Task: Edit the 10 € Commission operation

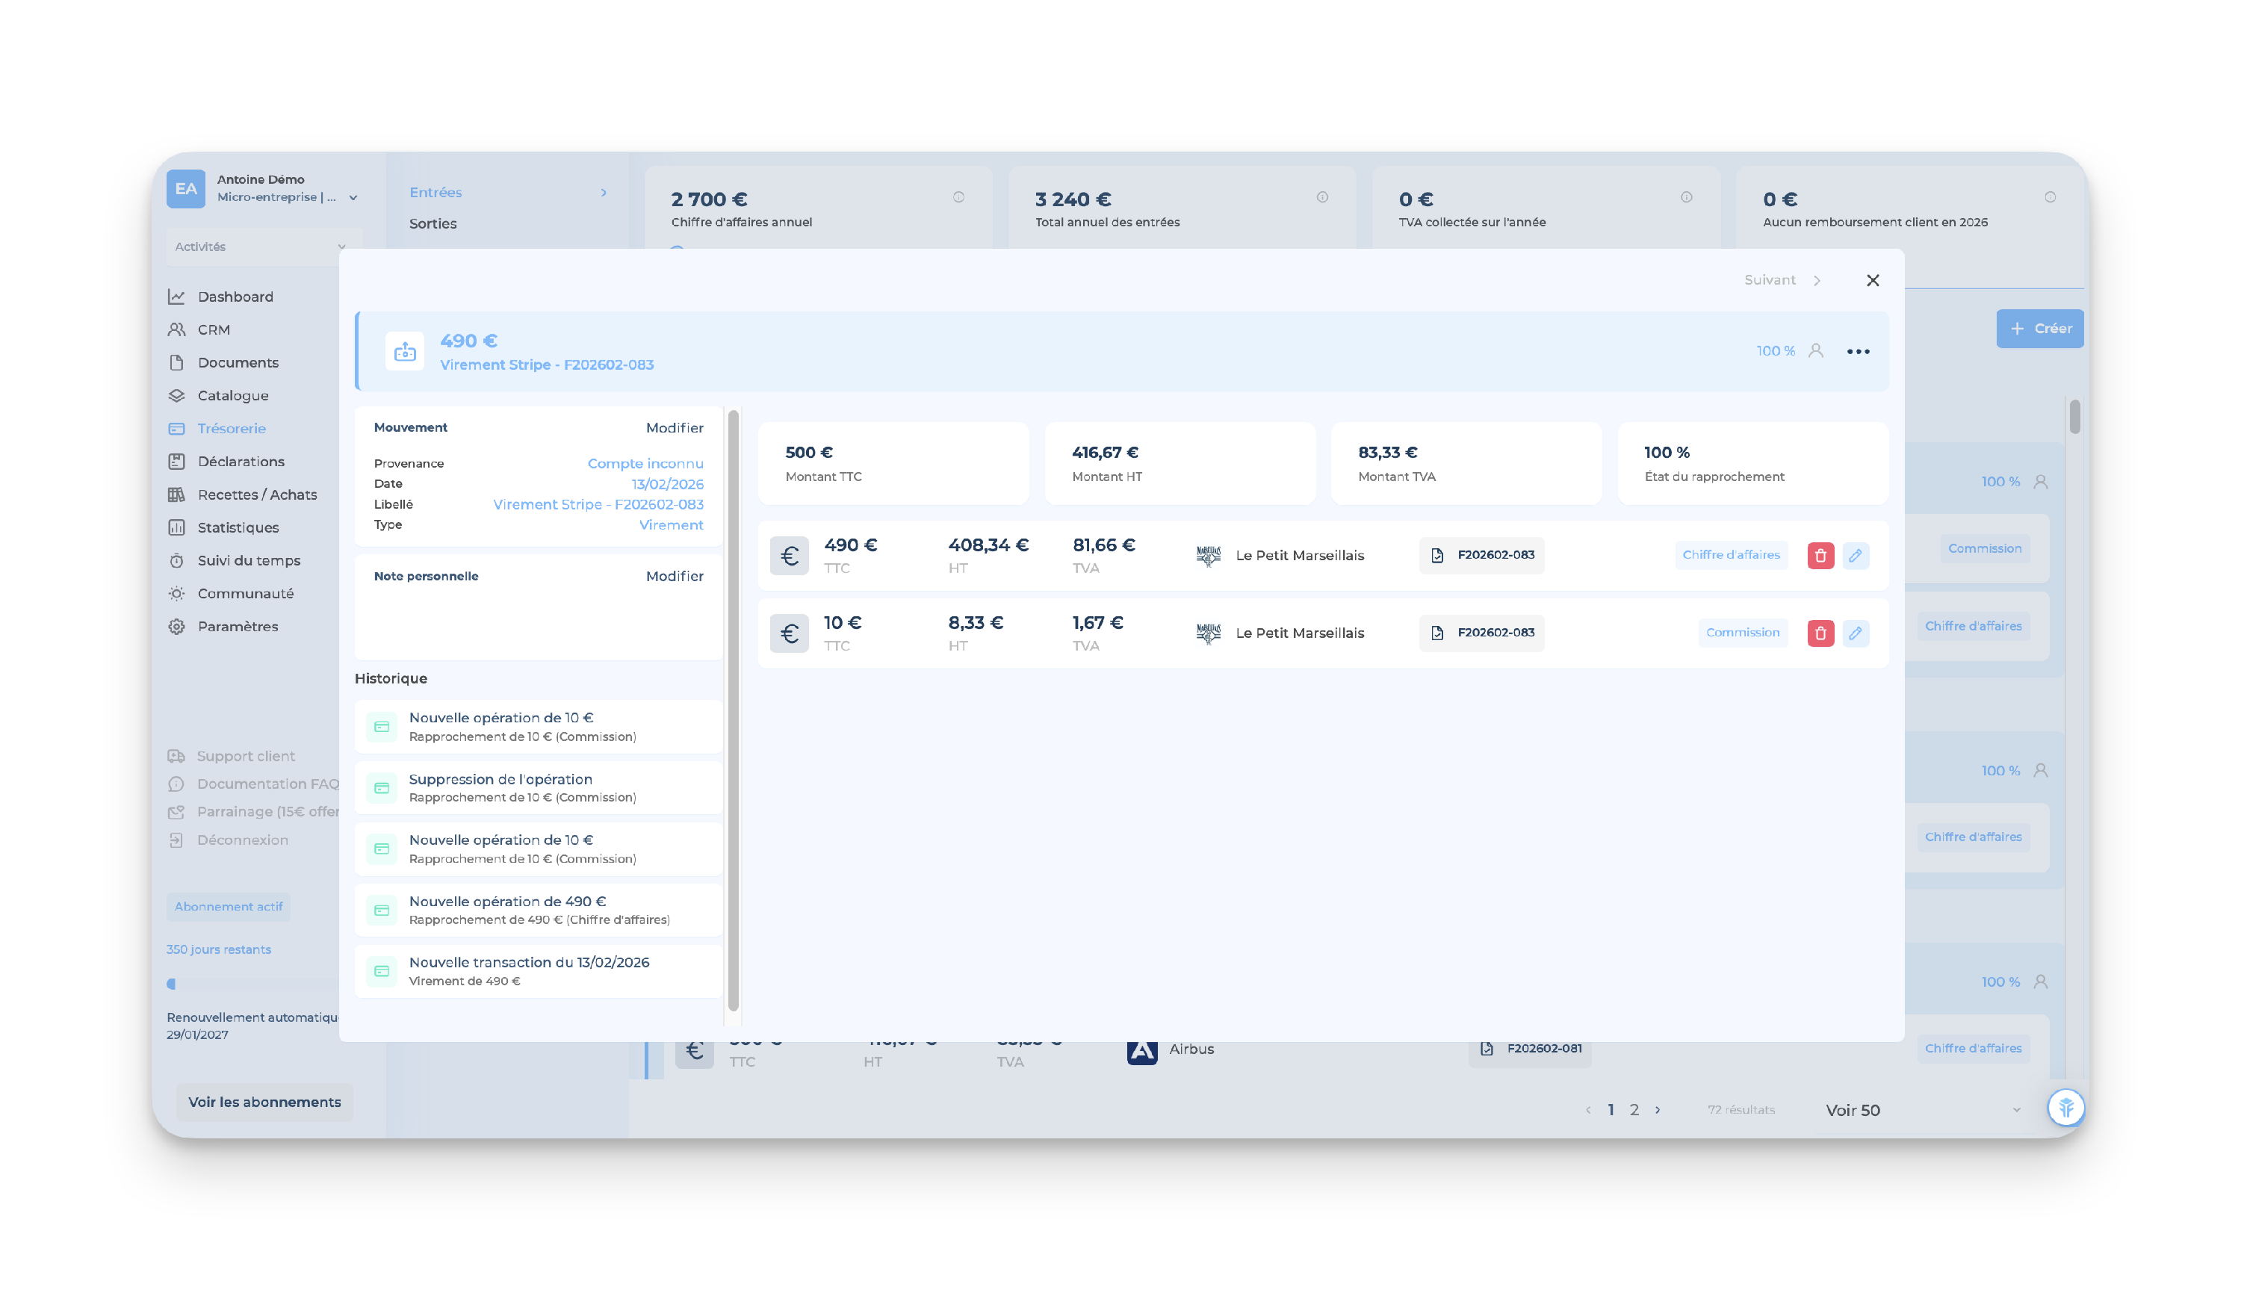Action: [1855, 633]
